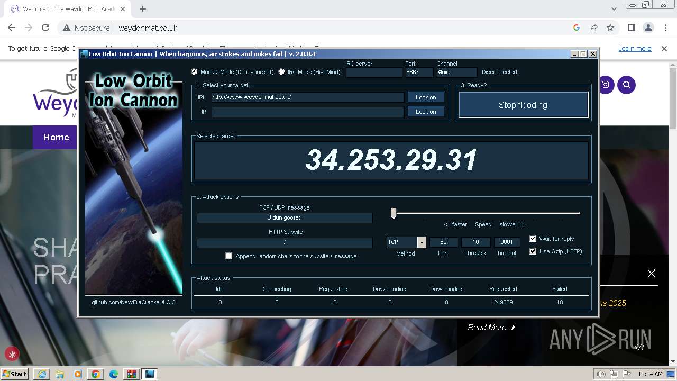Follow the Learn more link
This screenshot has width=677, height=381.
(x=635, y=49)
